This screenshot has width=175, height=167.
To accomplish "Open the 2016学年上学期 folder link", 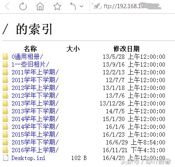I will point(35,150).
